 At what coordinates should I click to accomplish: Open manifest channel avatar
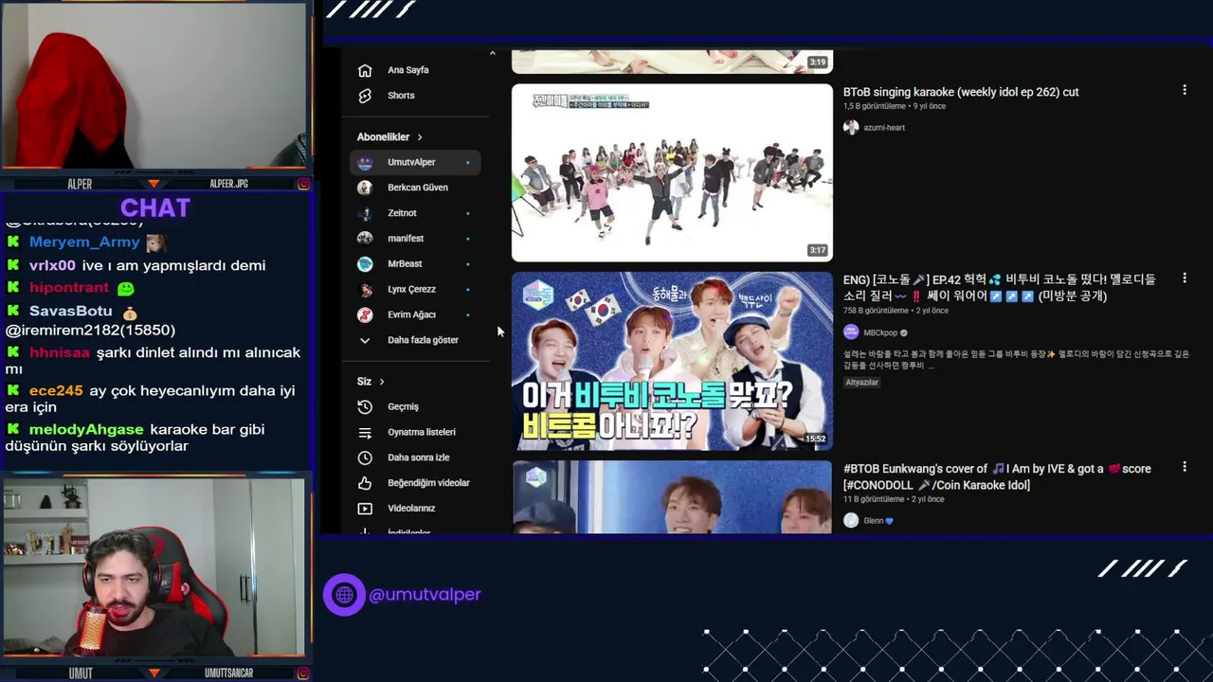point(365,239)
